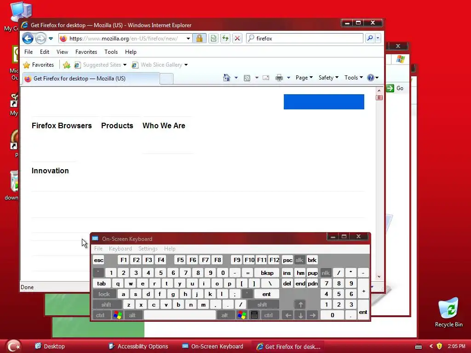Screen dimensions: 471x353
Task: Click the Firefox Browsers link
Action: 62,125
